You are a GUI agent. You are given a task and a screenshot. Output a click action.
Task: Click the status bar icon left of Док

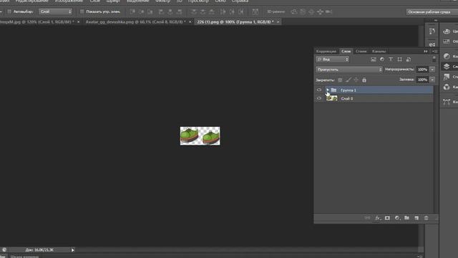point(4,250)
